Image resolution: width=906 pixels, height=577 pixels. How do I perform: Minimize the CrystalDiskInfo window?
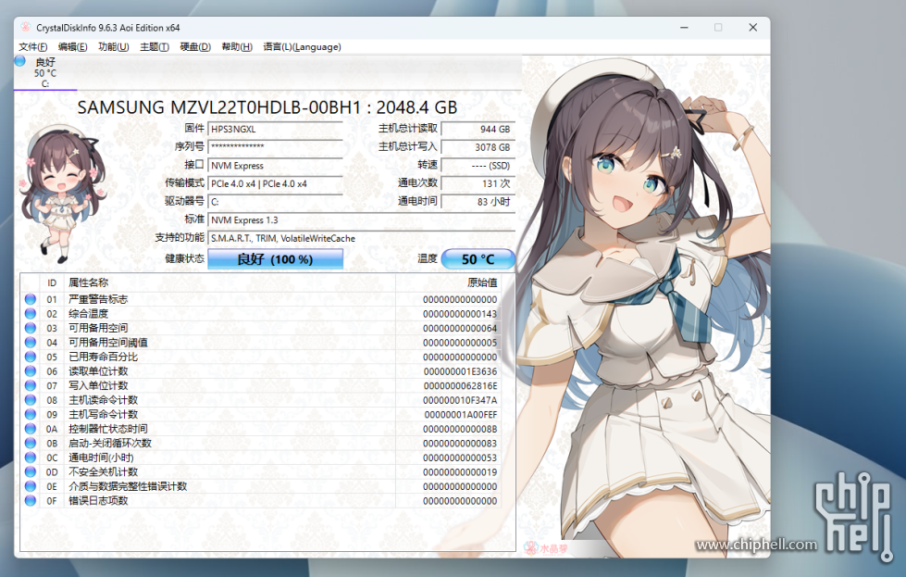[684, 27]
